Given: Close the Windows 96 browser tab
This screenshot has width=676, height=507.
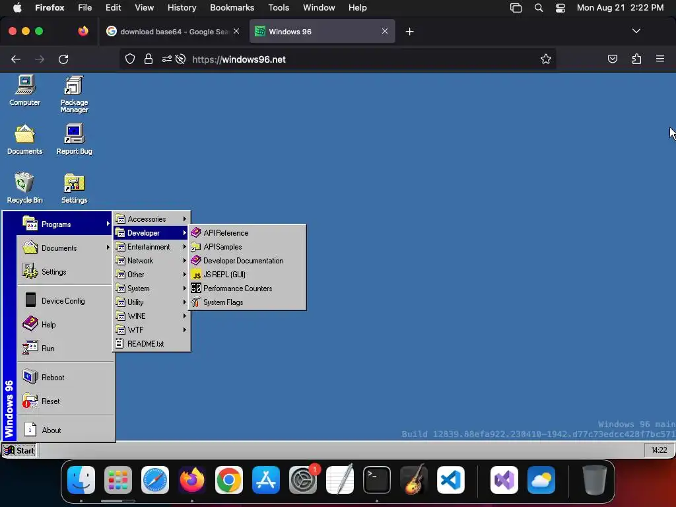Looking at the screenshot, I should coord(385,31).
